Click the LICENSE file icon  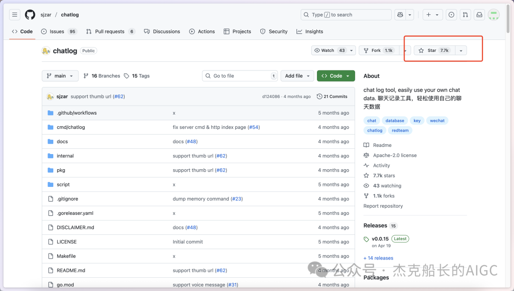50,242
